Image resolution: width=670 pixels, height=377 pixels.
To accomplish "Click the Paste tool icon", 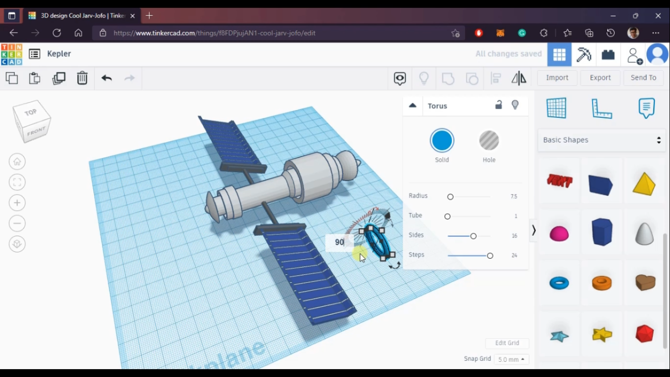I will pyautogui.click(x=35, y=78).
